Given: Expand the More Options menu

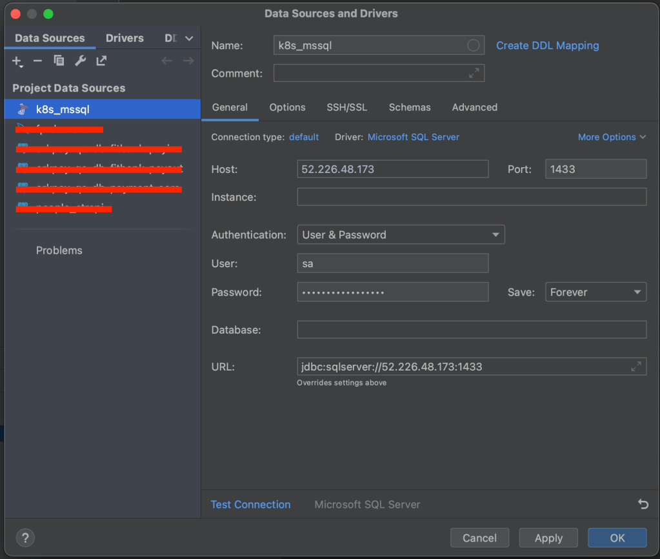Looking at the screenshot, I should (x=612, y=137).
